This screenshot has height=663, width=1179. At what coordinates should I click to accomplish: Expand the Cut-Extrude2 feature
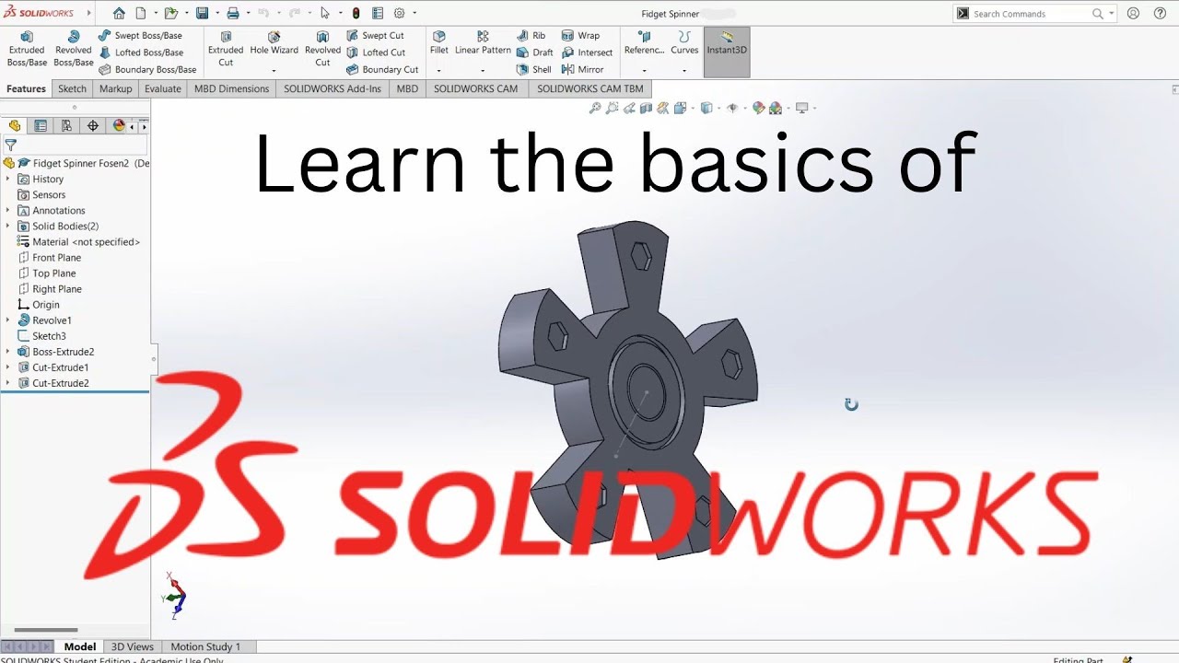pyautogui.click(x=7, y=383)
